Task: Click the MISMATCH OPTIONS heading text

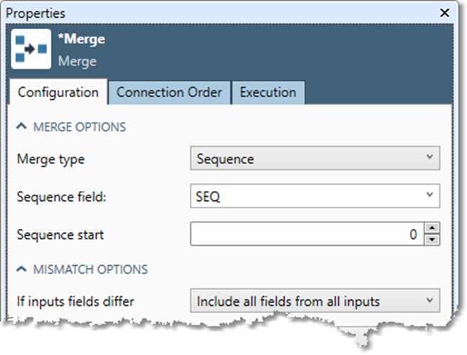Action: tap(90, 269)
